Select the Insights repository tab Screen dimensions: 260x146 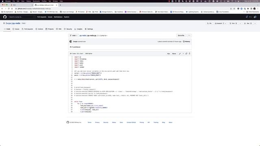78,29
